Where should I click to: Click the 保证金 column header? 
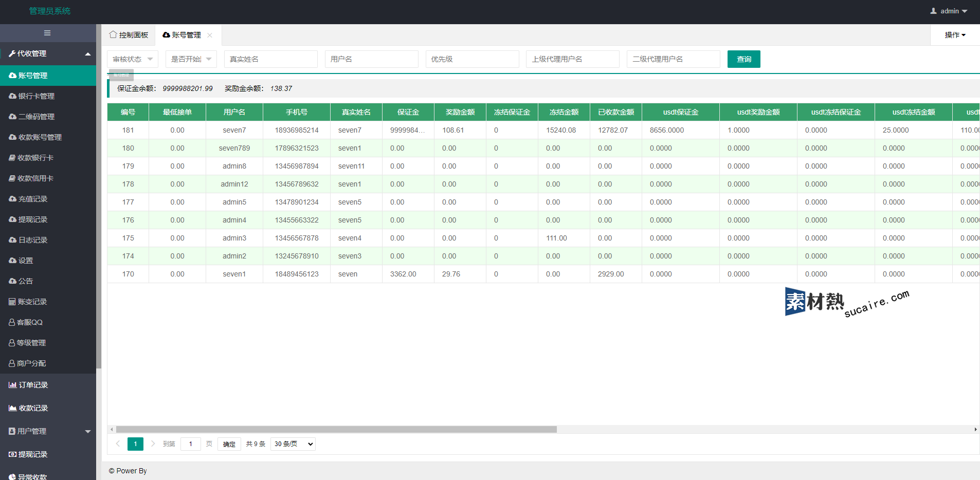[x=408, y=112]
